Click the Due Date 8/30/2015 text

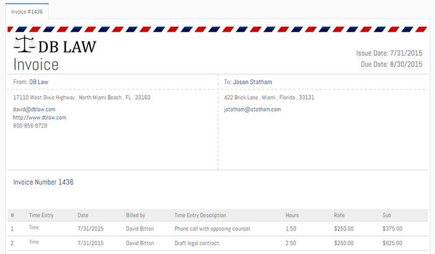point(391,64)
